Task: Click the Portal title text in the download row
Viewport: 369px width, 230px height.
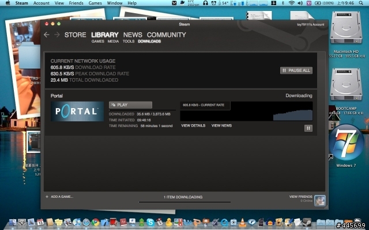Action: [x=57, y=96]
